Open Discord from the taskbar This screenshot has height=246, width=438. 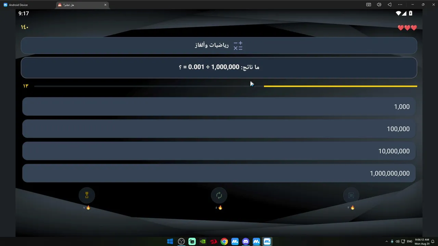246,242
